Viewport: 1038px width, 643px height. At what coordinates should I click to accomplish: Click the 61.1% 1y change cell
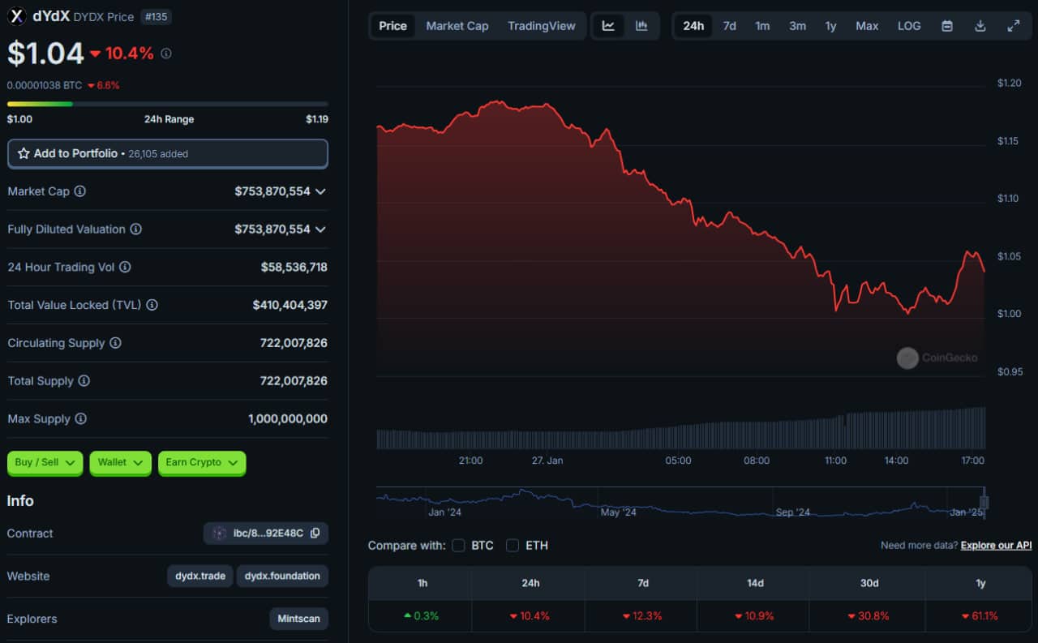click(980, 615)
